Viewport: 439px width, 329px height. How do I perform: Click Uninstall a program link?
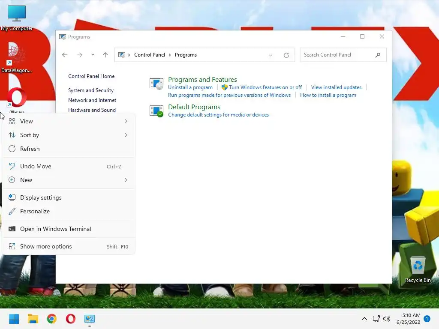pos(190,87)
